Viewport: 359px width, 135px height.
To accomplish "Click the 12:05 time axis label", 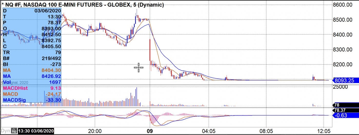I will point(324,131).
